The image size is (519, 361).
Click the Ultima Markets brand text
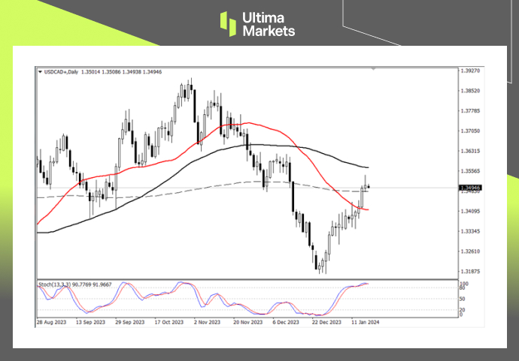(x=268, y=23)
